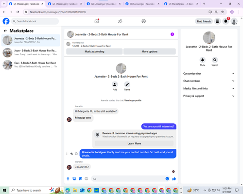Open the Chrome three-dot menu

pos(239,12)
